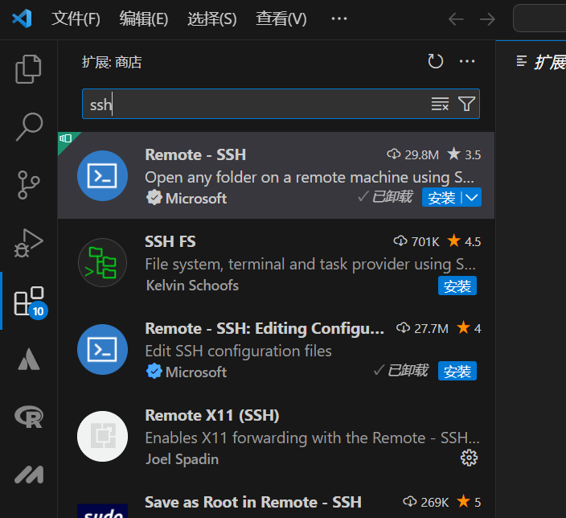Viewport: 566px width, 518px height.
Task: Open the extension filter options
Action: pyautogui.click(x=467, y=104)
